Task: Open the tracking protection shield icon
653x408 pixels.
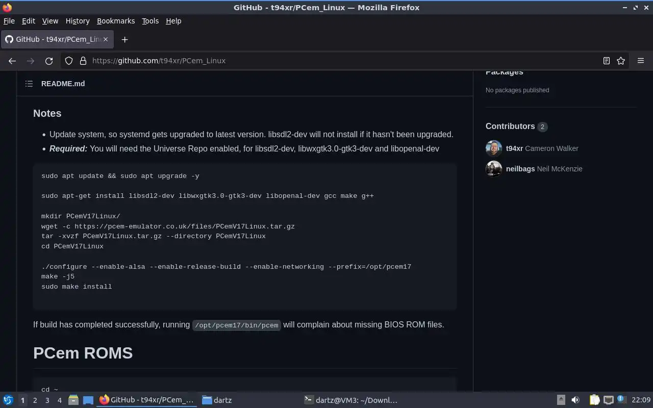Action: 69,61
